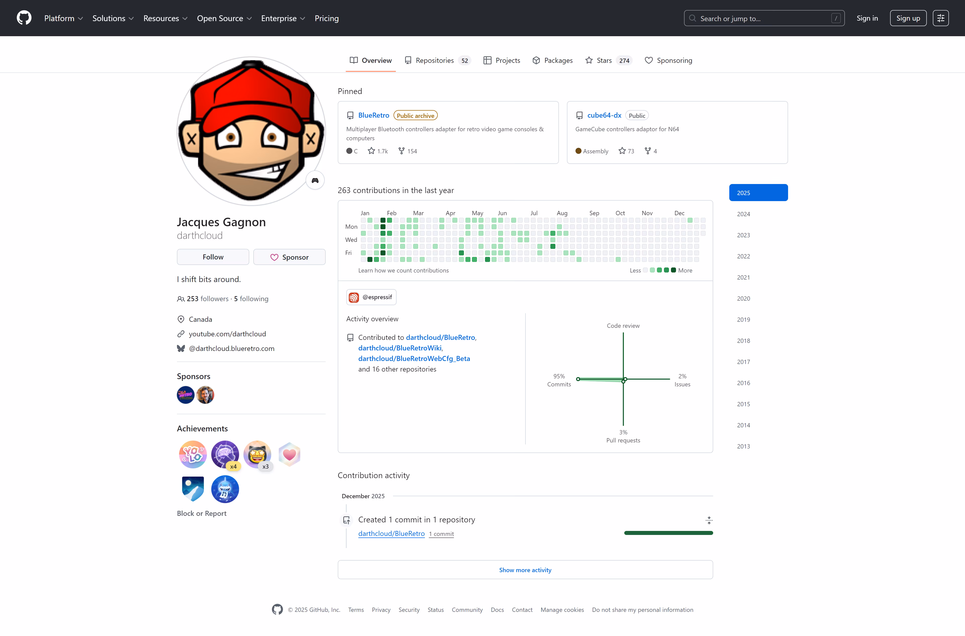Select the 2024 contributions year
Image resolution: width=965 pixels, height=636 pixels.
click(743, 214)
